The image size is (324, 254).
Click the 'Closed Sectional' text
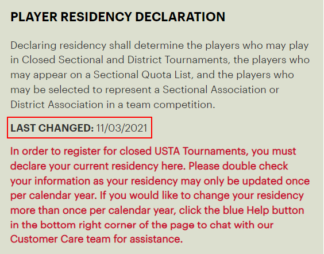point(63,60)
